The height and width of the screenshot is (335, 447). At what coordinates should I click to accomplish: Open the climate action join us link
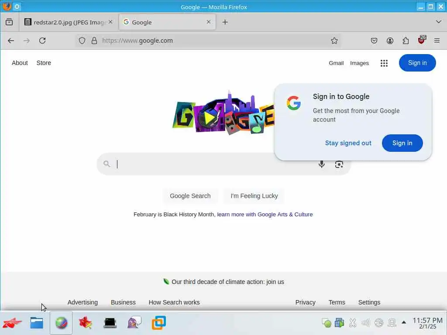[228, 282]
